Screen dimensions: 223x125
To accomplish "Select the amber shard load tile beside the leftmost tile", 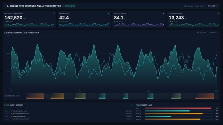I will [57, 96].
